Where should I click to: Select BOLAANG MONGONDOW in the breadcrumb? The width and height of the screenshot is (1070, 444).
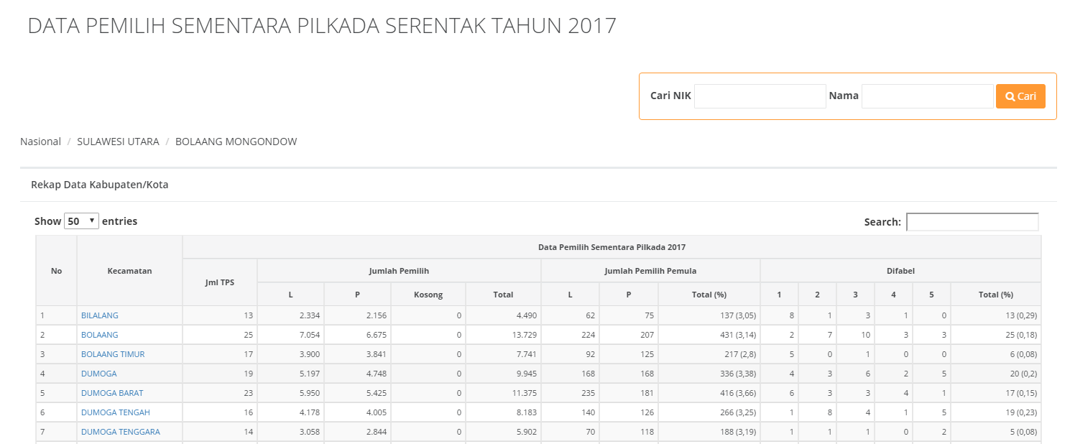tap(236, 142)
